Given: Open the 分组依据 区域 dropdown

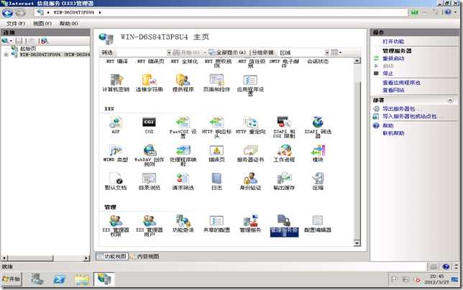Looking at the screenshot, I should [x=327, y=53].
